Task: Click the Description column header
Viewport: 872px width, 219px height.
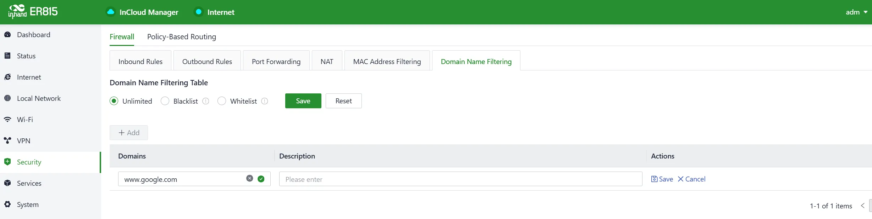Action: 297,156
